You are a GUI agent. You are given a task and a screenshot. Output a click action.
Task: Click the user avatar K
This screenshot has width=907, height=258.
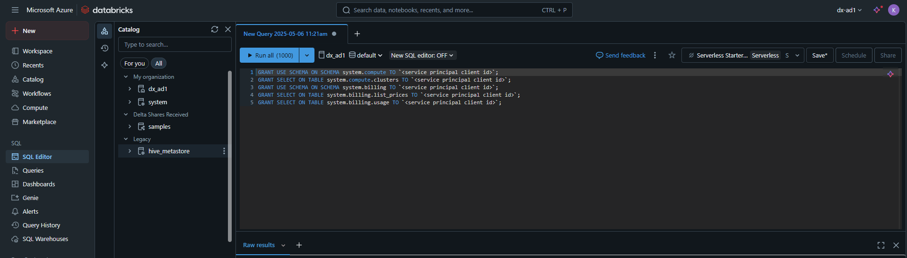893,10
